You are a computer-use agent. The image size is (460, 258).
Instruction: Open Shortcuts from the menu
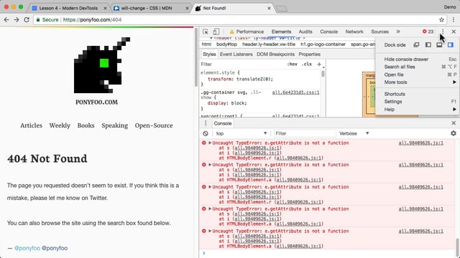tap(418, 94)
